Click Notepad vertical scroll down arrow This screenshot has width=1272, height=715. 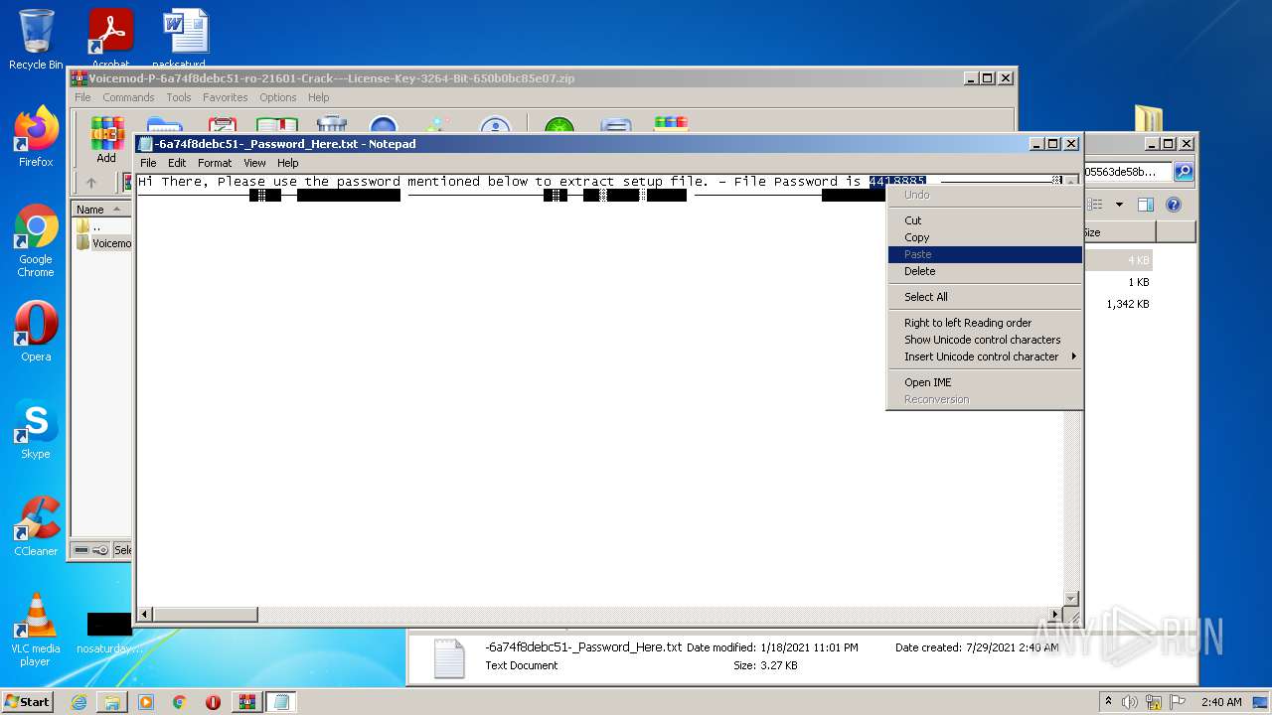tap(1070, 599)
